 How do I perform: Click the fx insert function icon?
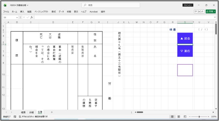pos(32,17)
